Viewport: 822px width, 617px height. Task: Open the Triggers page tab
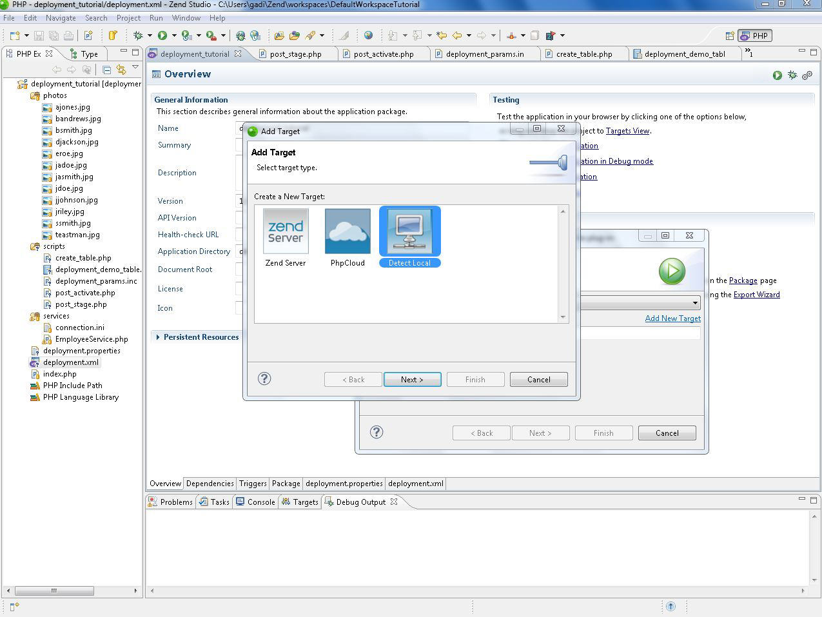tap(253, 484)
